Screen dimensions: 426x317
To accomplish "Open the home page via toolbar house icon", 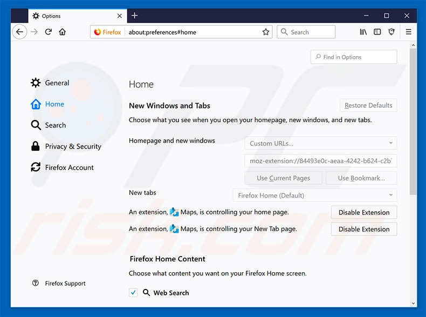I will (63, 32).
